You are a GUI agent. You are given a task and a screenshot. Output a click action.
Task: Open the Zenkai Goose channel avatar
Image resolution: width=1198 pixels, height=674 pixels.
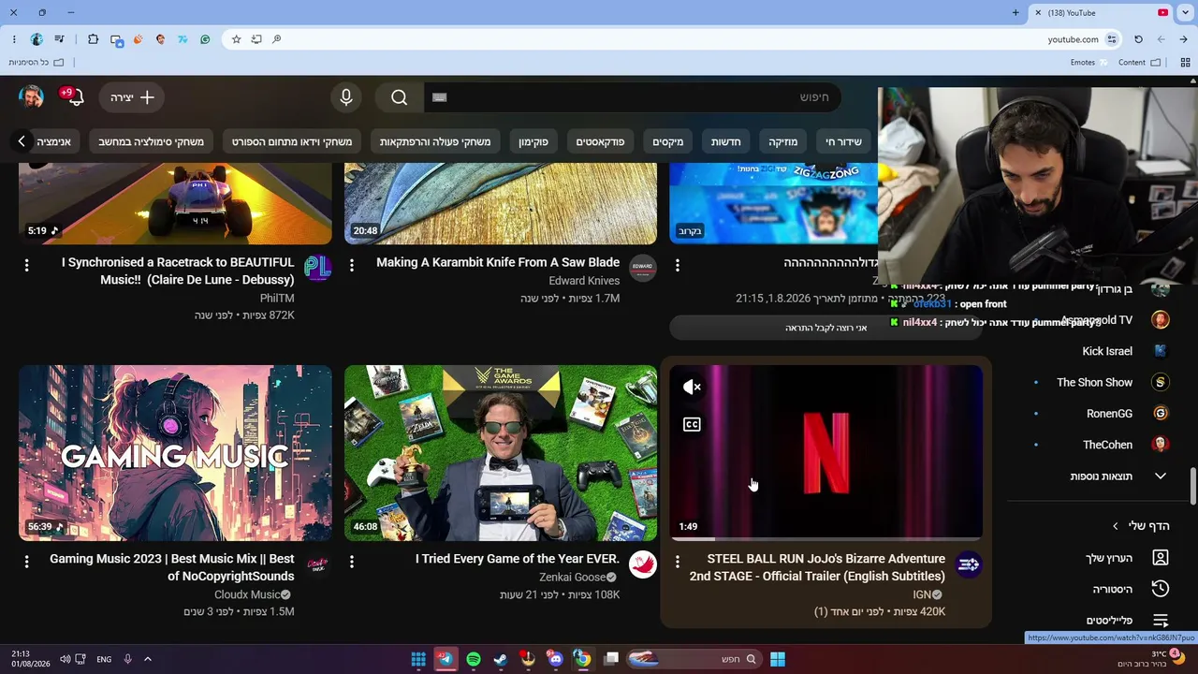click(x=643, y=564)
